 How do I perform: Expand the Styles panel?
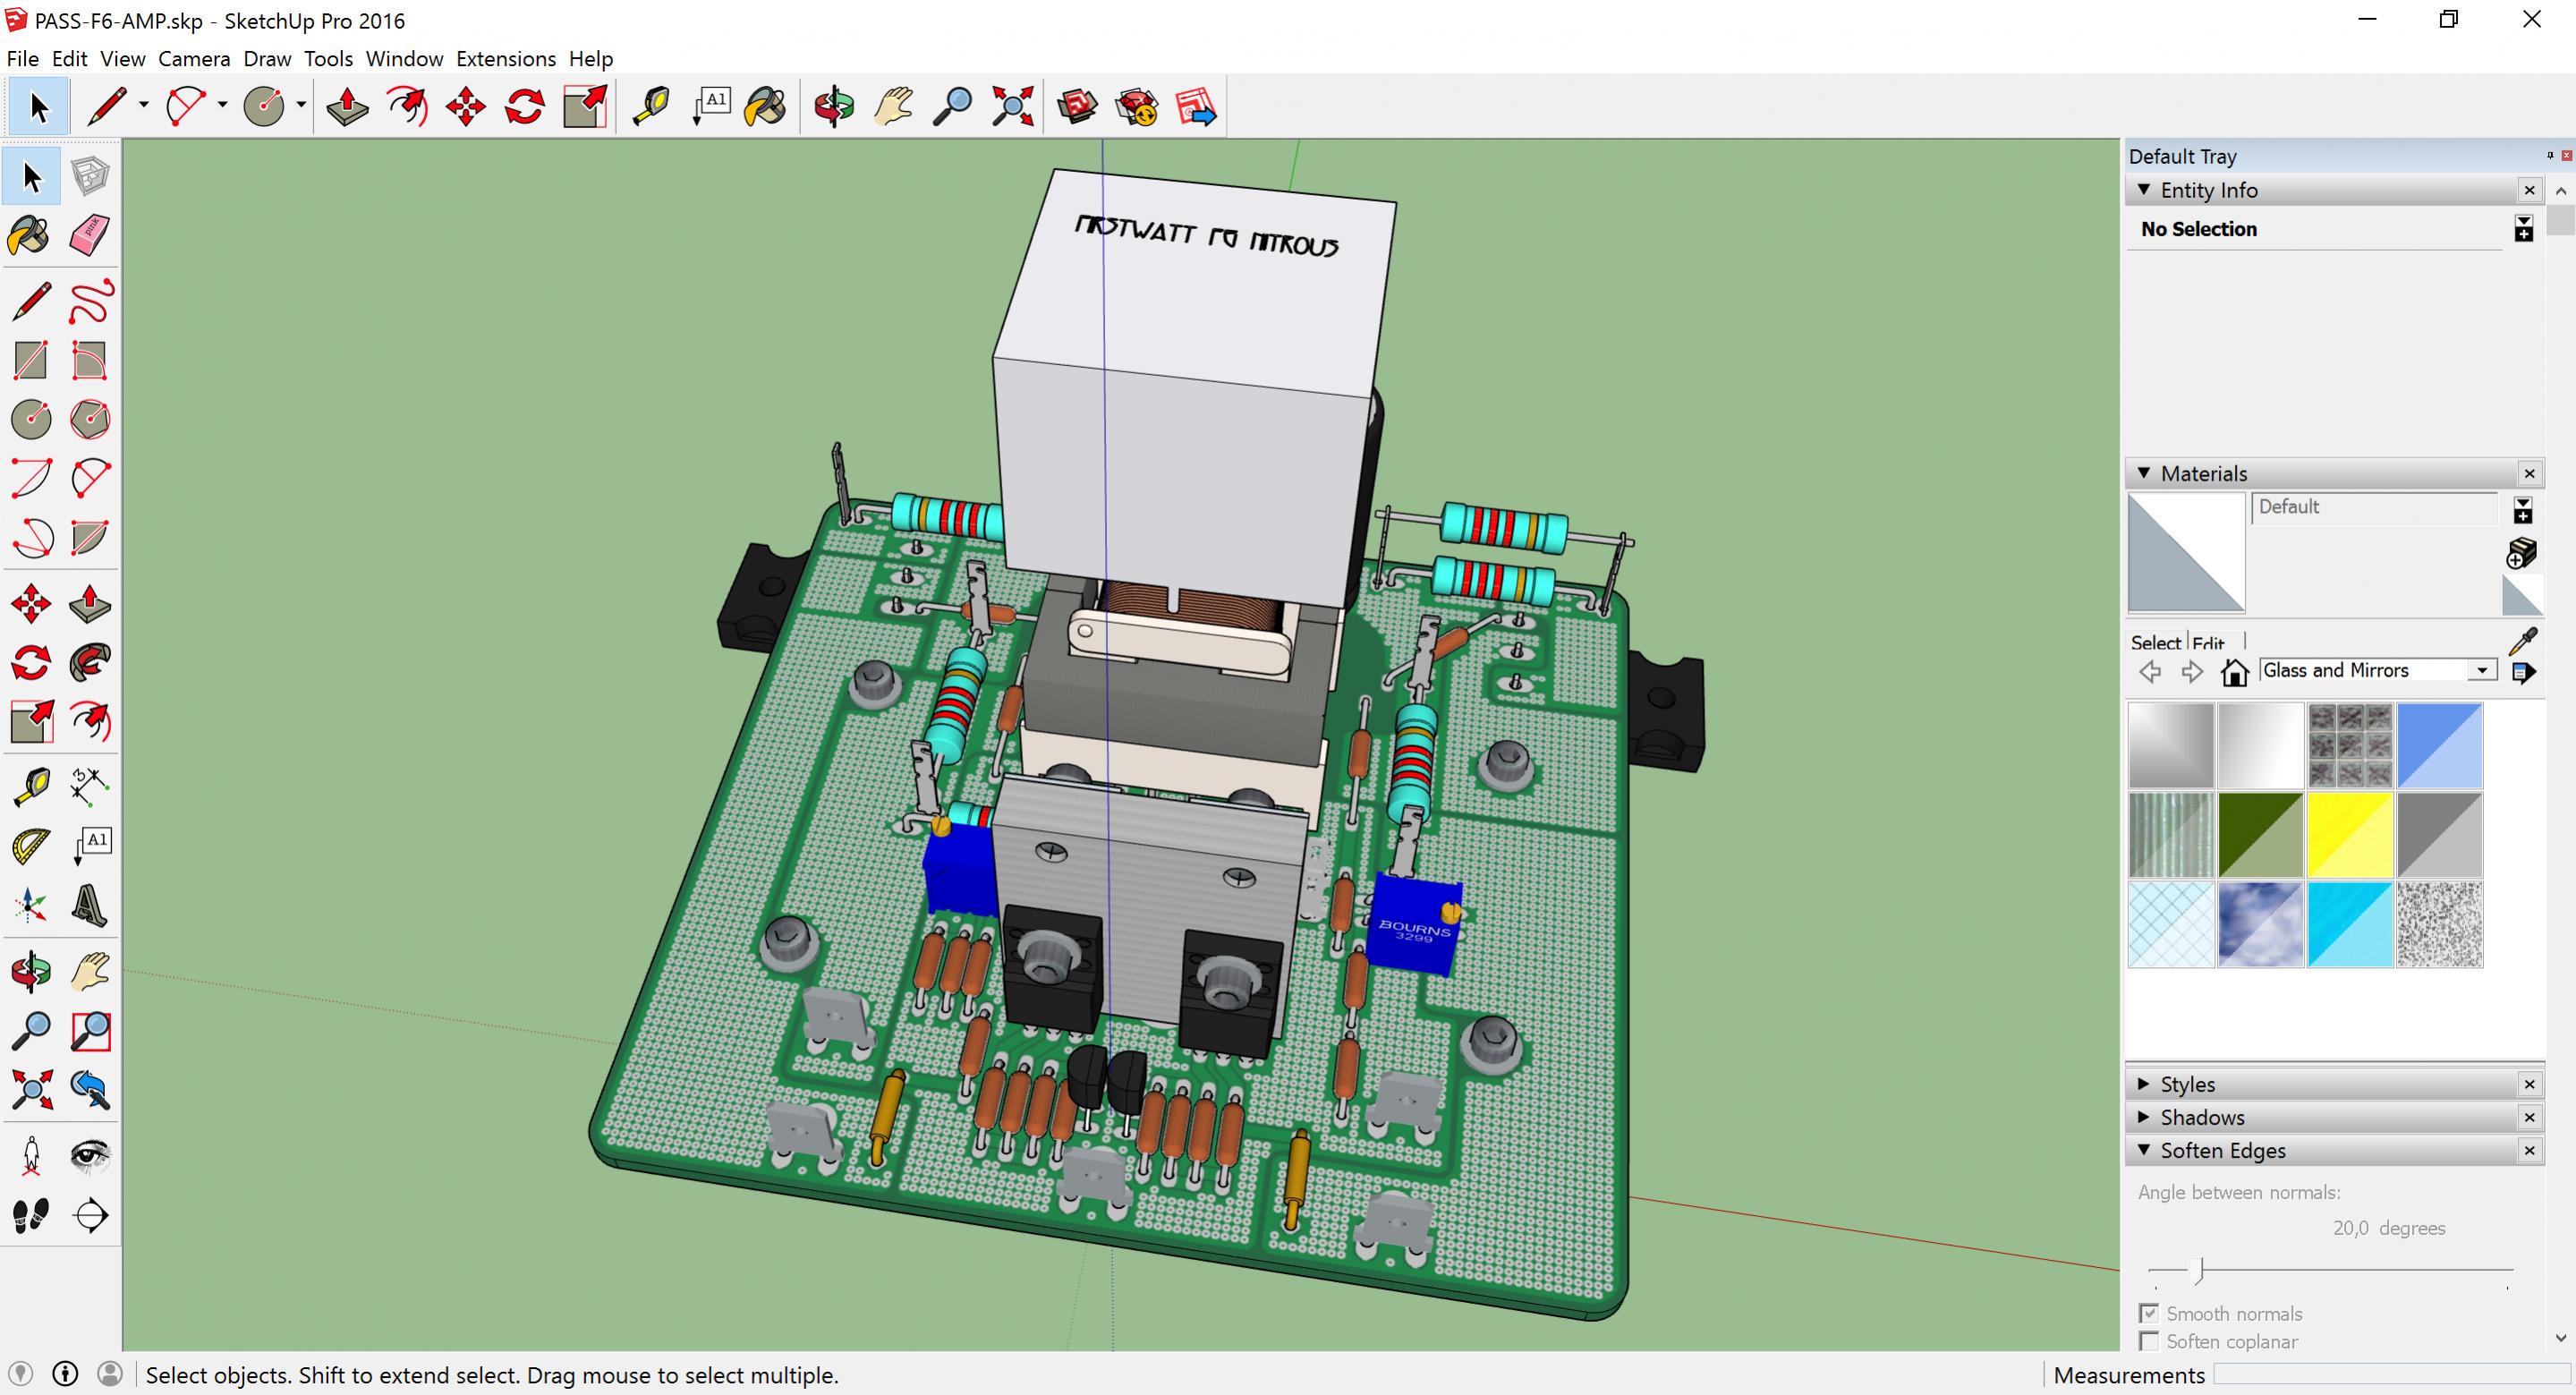point(2144,1084)
